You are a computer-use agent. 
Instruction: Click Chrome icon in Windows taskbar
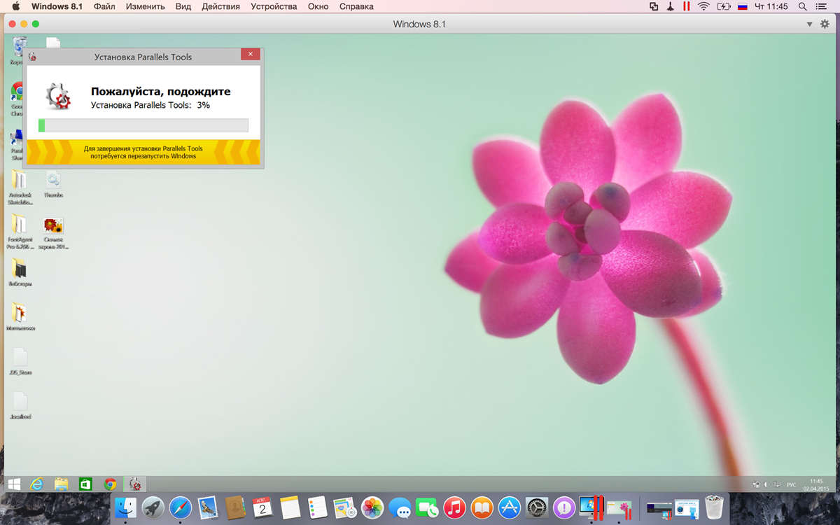click(110, 484)
